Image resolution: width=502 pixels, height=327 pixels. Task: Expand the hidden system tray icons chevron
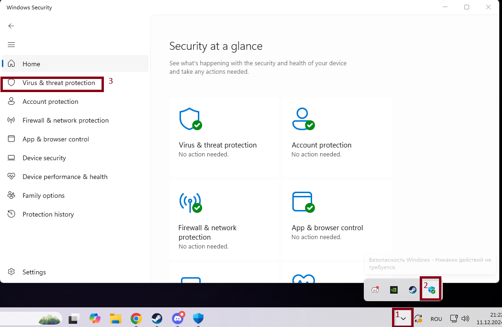(403, 319)
